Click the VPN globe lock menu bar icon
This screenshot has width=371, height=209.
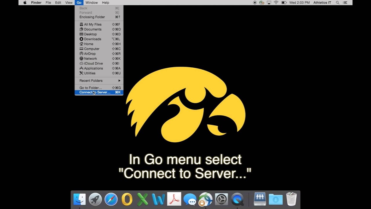(262, 3)
